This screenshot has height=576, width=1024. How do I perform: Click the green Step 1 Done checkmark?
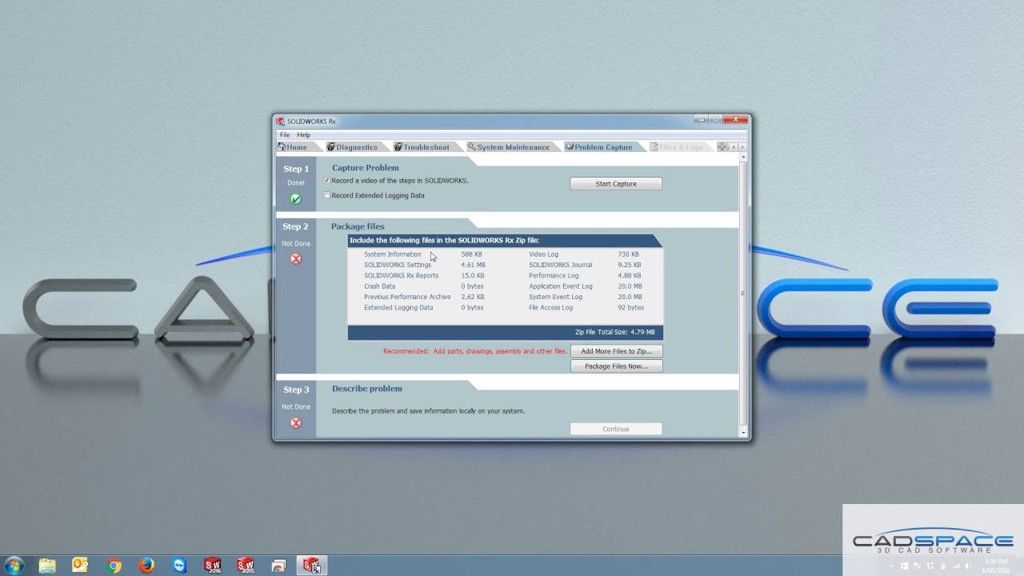point(296,198)
